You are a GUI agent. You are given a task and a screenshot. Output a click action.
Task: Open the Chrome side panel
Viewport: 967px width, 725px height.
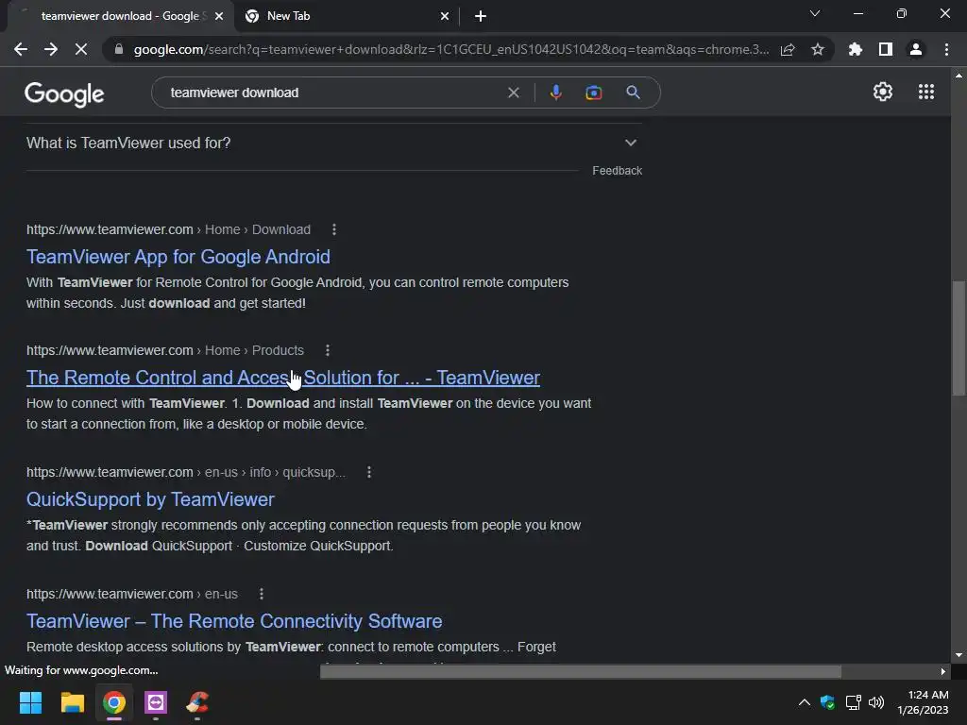(x=886, y=49)
